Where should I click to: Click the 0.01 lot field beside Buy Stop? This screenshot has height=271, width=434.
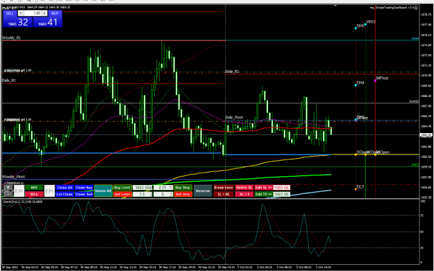[163, 188]
